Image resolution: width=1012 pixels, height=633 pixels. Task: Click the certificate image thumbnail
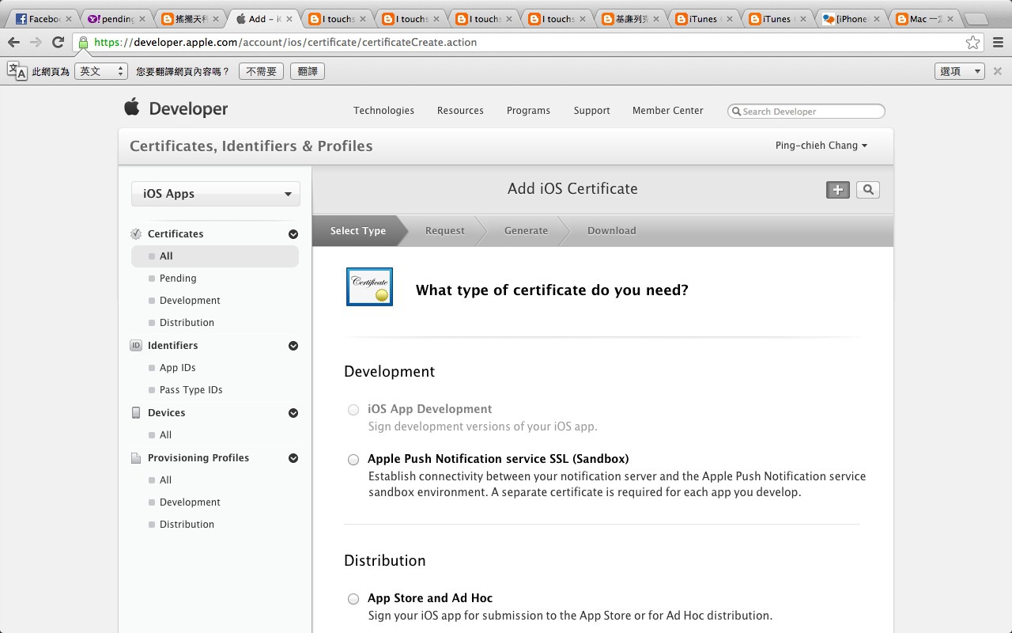pos(369,286)
